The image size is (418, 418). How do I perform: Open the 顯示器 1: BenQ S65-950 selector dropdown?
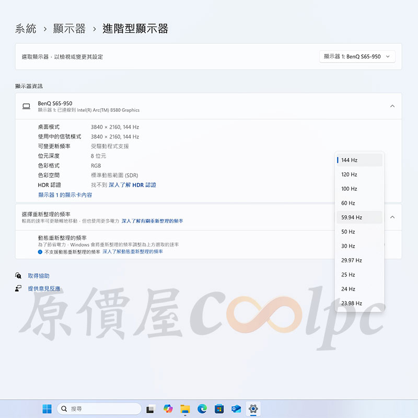(x=357, y=56)
